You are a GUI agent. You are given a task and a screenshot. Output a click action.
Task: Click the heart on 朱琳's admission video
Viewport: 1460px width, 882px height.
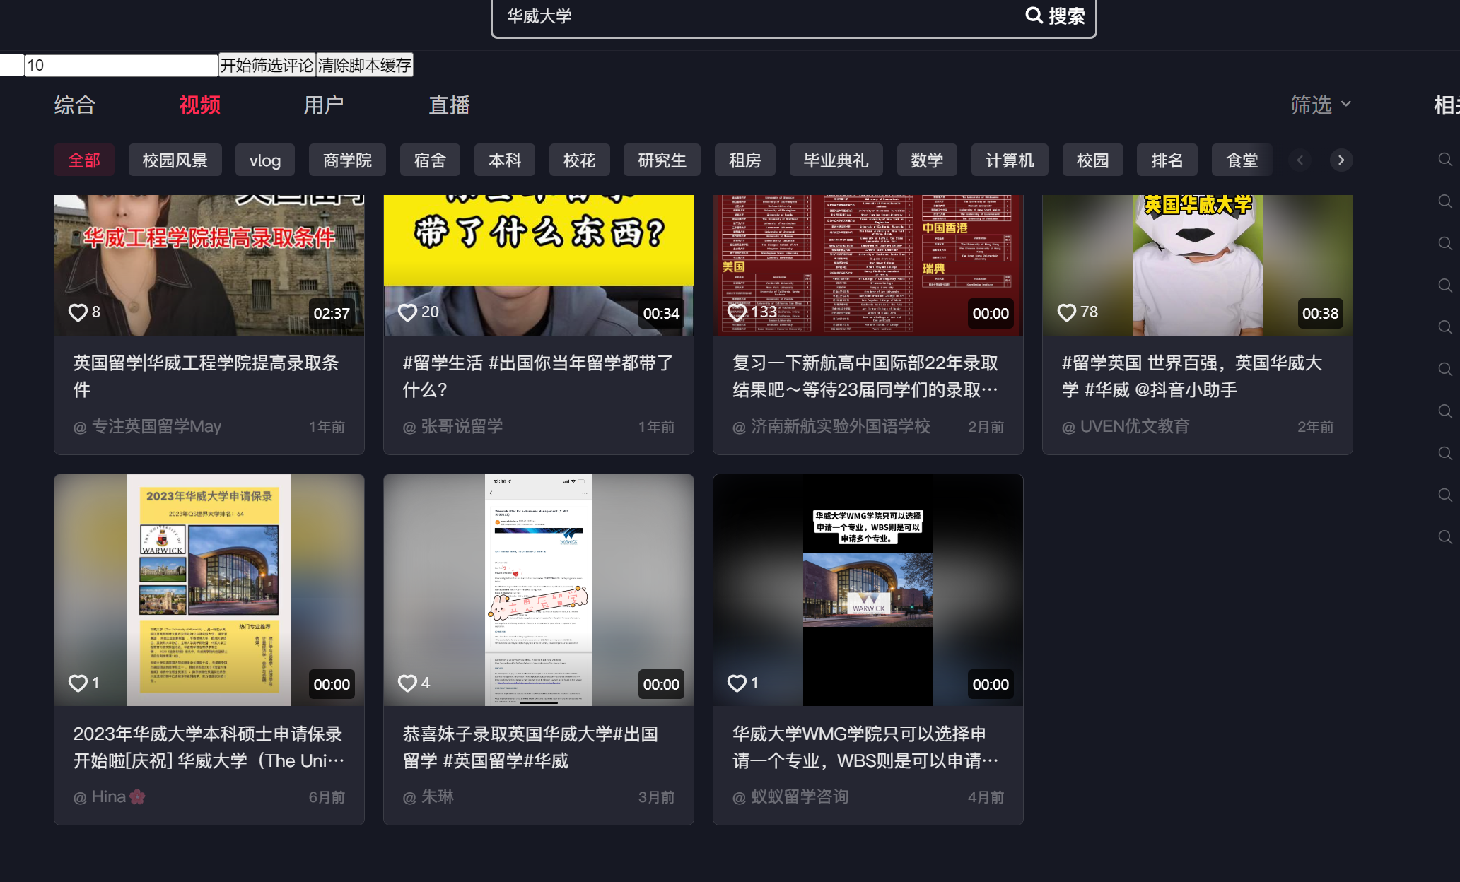click(408, 683)
